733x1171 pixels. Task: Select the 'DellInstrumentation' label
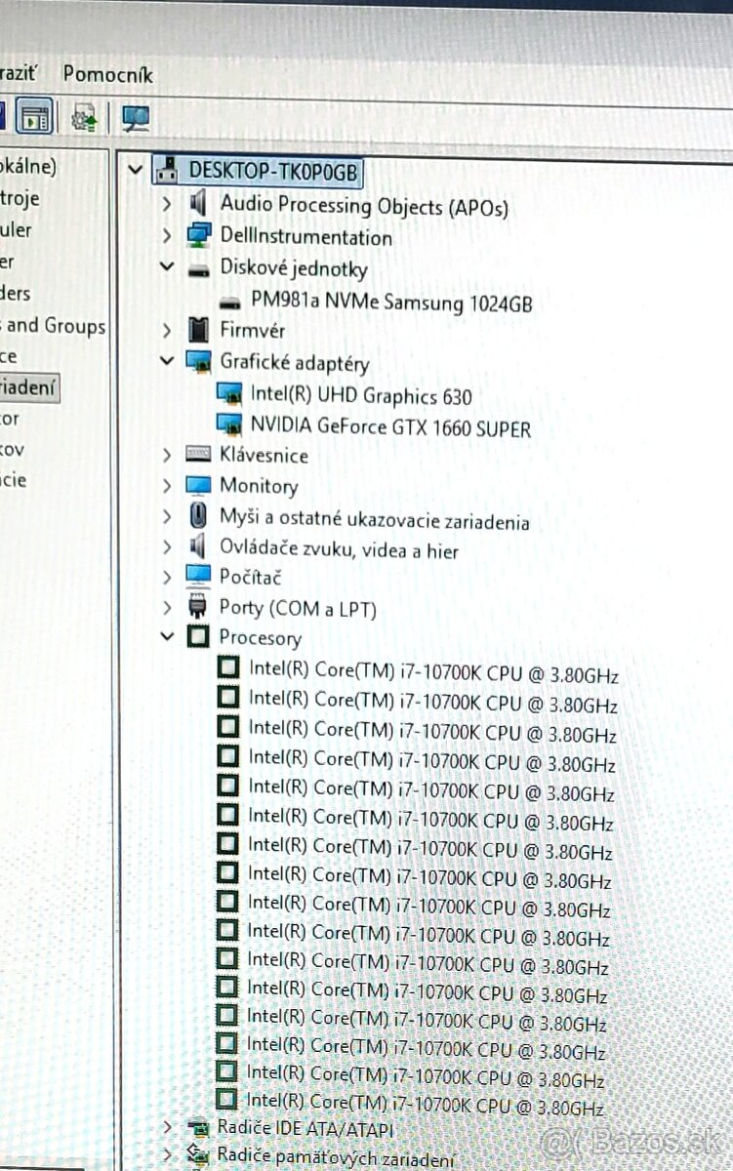(x=305, y=237)
